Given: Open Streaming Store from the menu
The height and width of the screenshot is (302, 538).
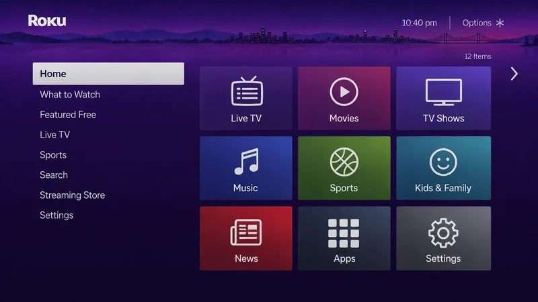Looking at the screenshot, I should [x=73, y=195].
